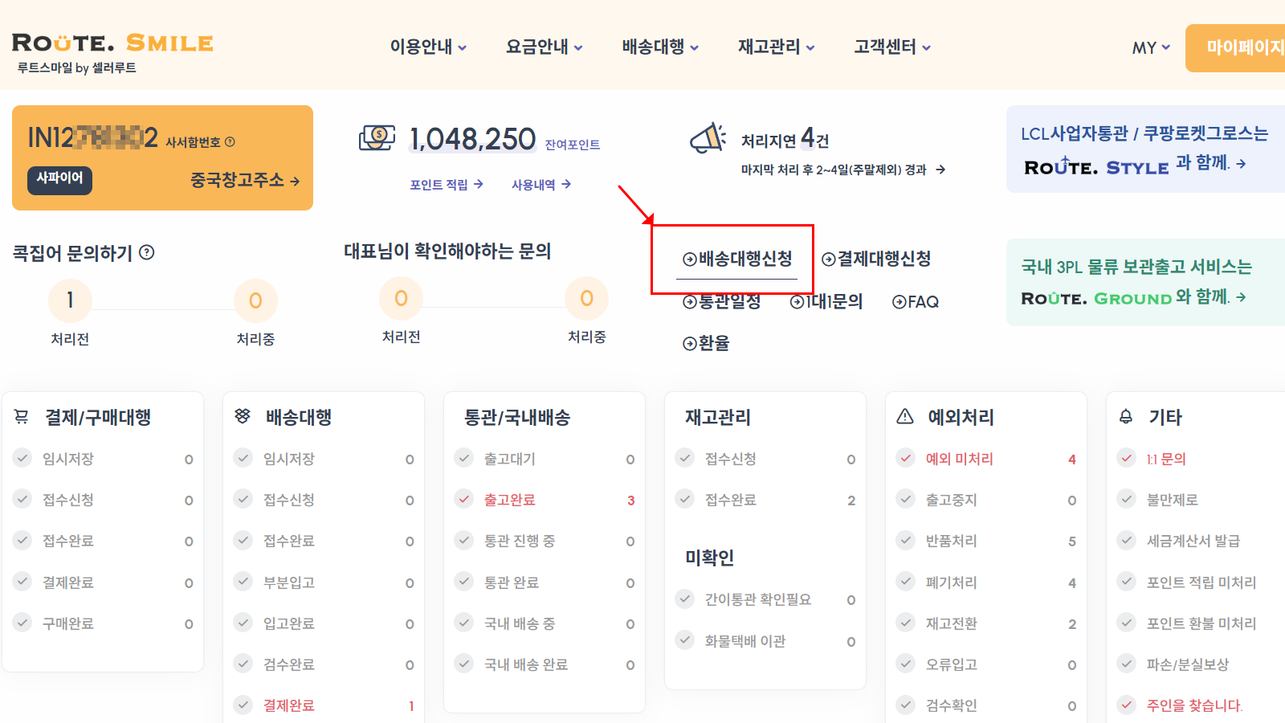Expand the 배송대행 navigation dropdown
The width and height of the screenshot is (1285, 723).
pyautogui.click(x=659, y=47)
